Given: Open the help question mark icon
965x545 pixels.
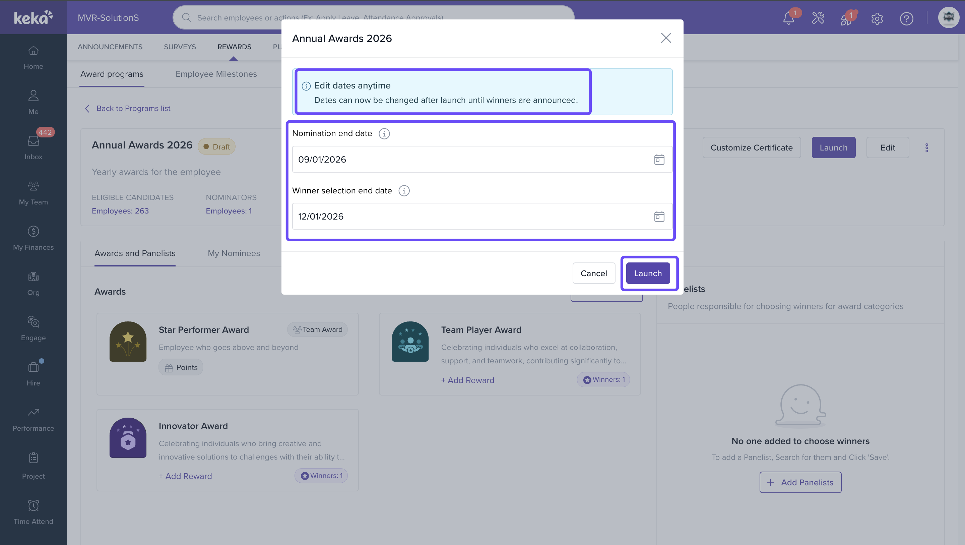Looking at the screenshot, I should pyautogui.click(x=906, y=18).
